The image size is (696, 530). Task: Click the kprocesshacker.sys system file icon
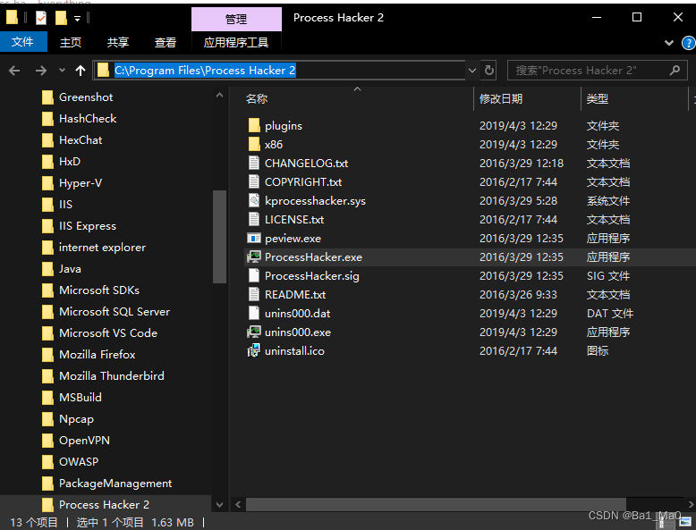tap(254, 201)
